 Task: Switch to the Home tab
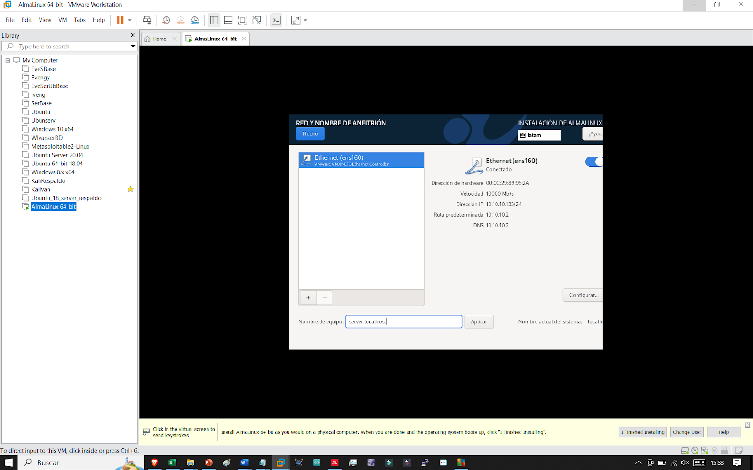tap(160, 39)
